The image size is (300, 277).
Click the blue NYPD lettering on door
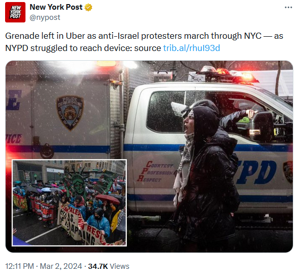tap(256, 172)
